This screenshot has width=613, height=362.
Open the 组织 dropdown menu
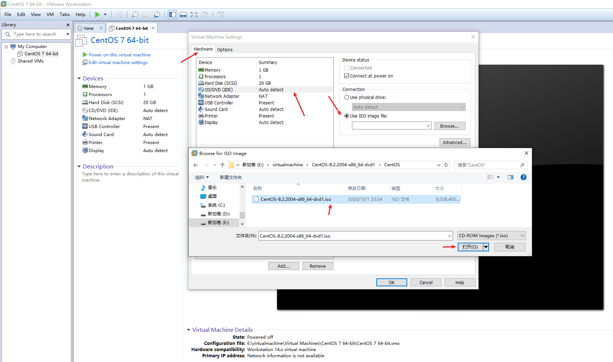(202, 178)
